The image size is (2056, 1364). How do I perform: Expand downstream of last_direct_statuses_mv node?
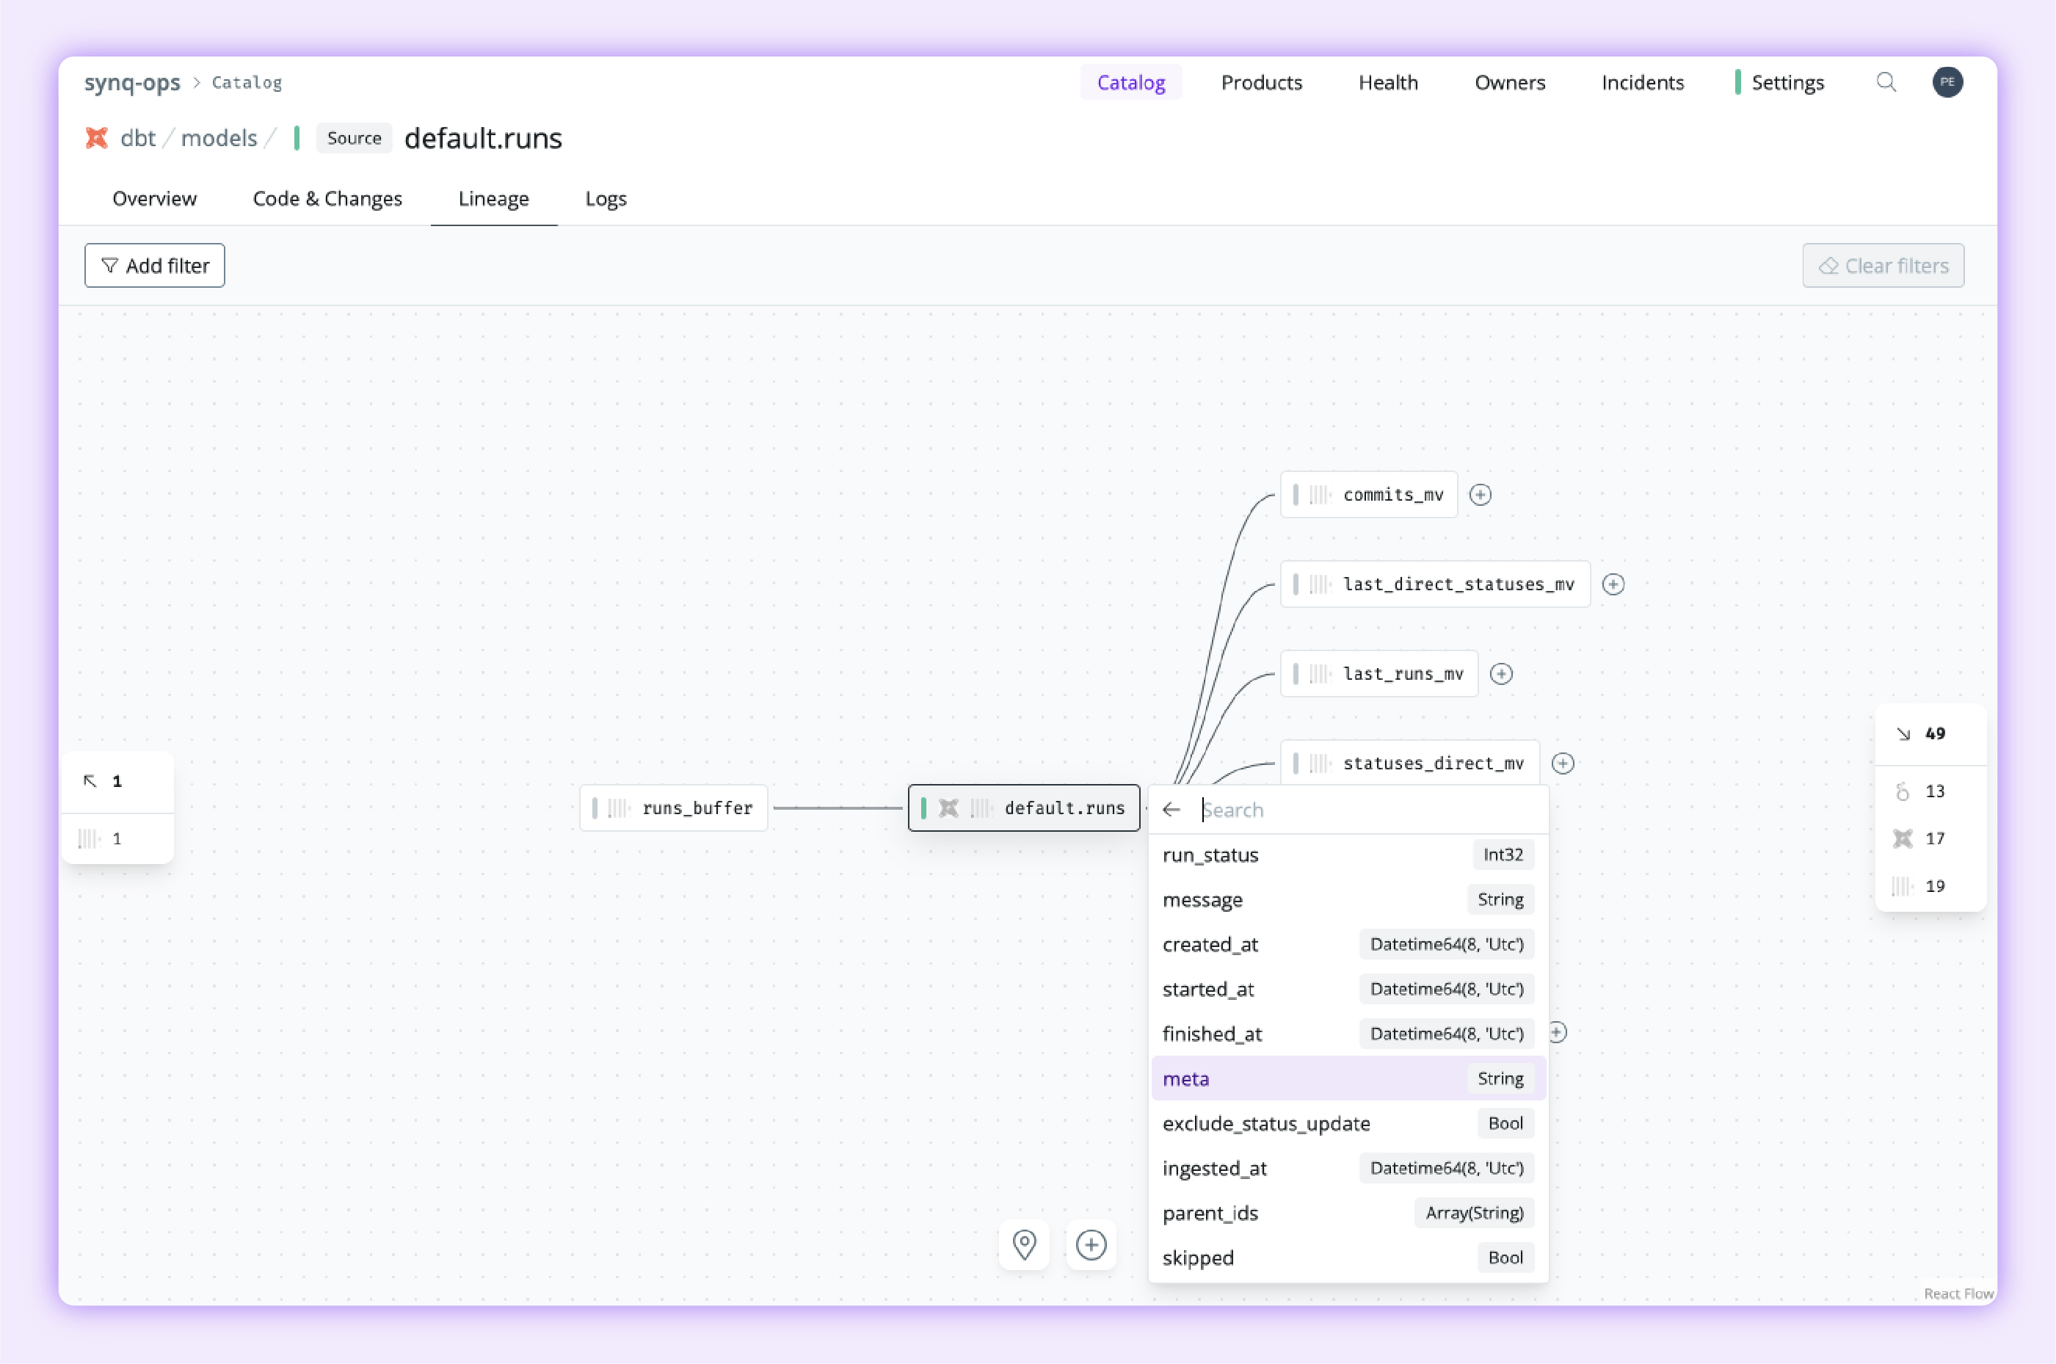(x=1613, y=584)
